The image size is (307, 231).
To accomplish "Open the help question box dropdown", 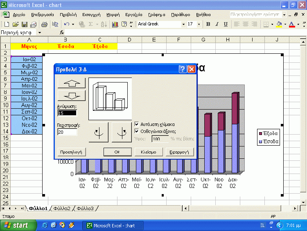I will pyautogui.click(x=284, y=14).
